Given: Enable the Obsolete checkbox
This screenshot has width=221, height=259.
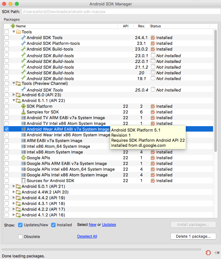Looking at the screenshot, I should click(x=20, y=236).
